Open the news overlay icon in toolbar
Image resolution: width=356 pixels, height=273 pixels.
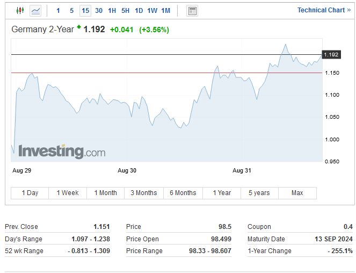coord(192,11)
